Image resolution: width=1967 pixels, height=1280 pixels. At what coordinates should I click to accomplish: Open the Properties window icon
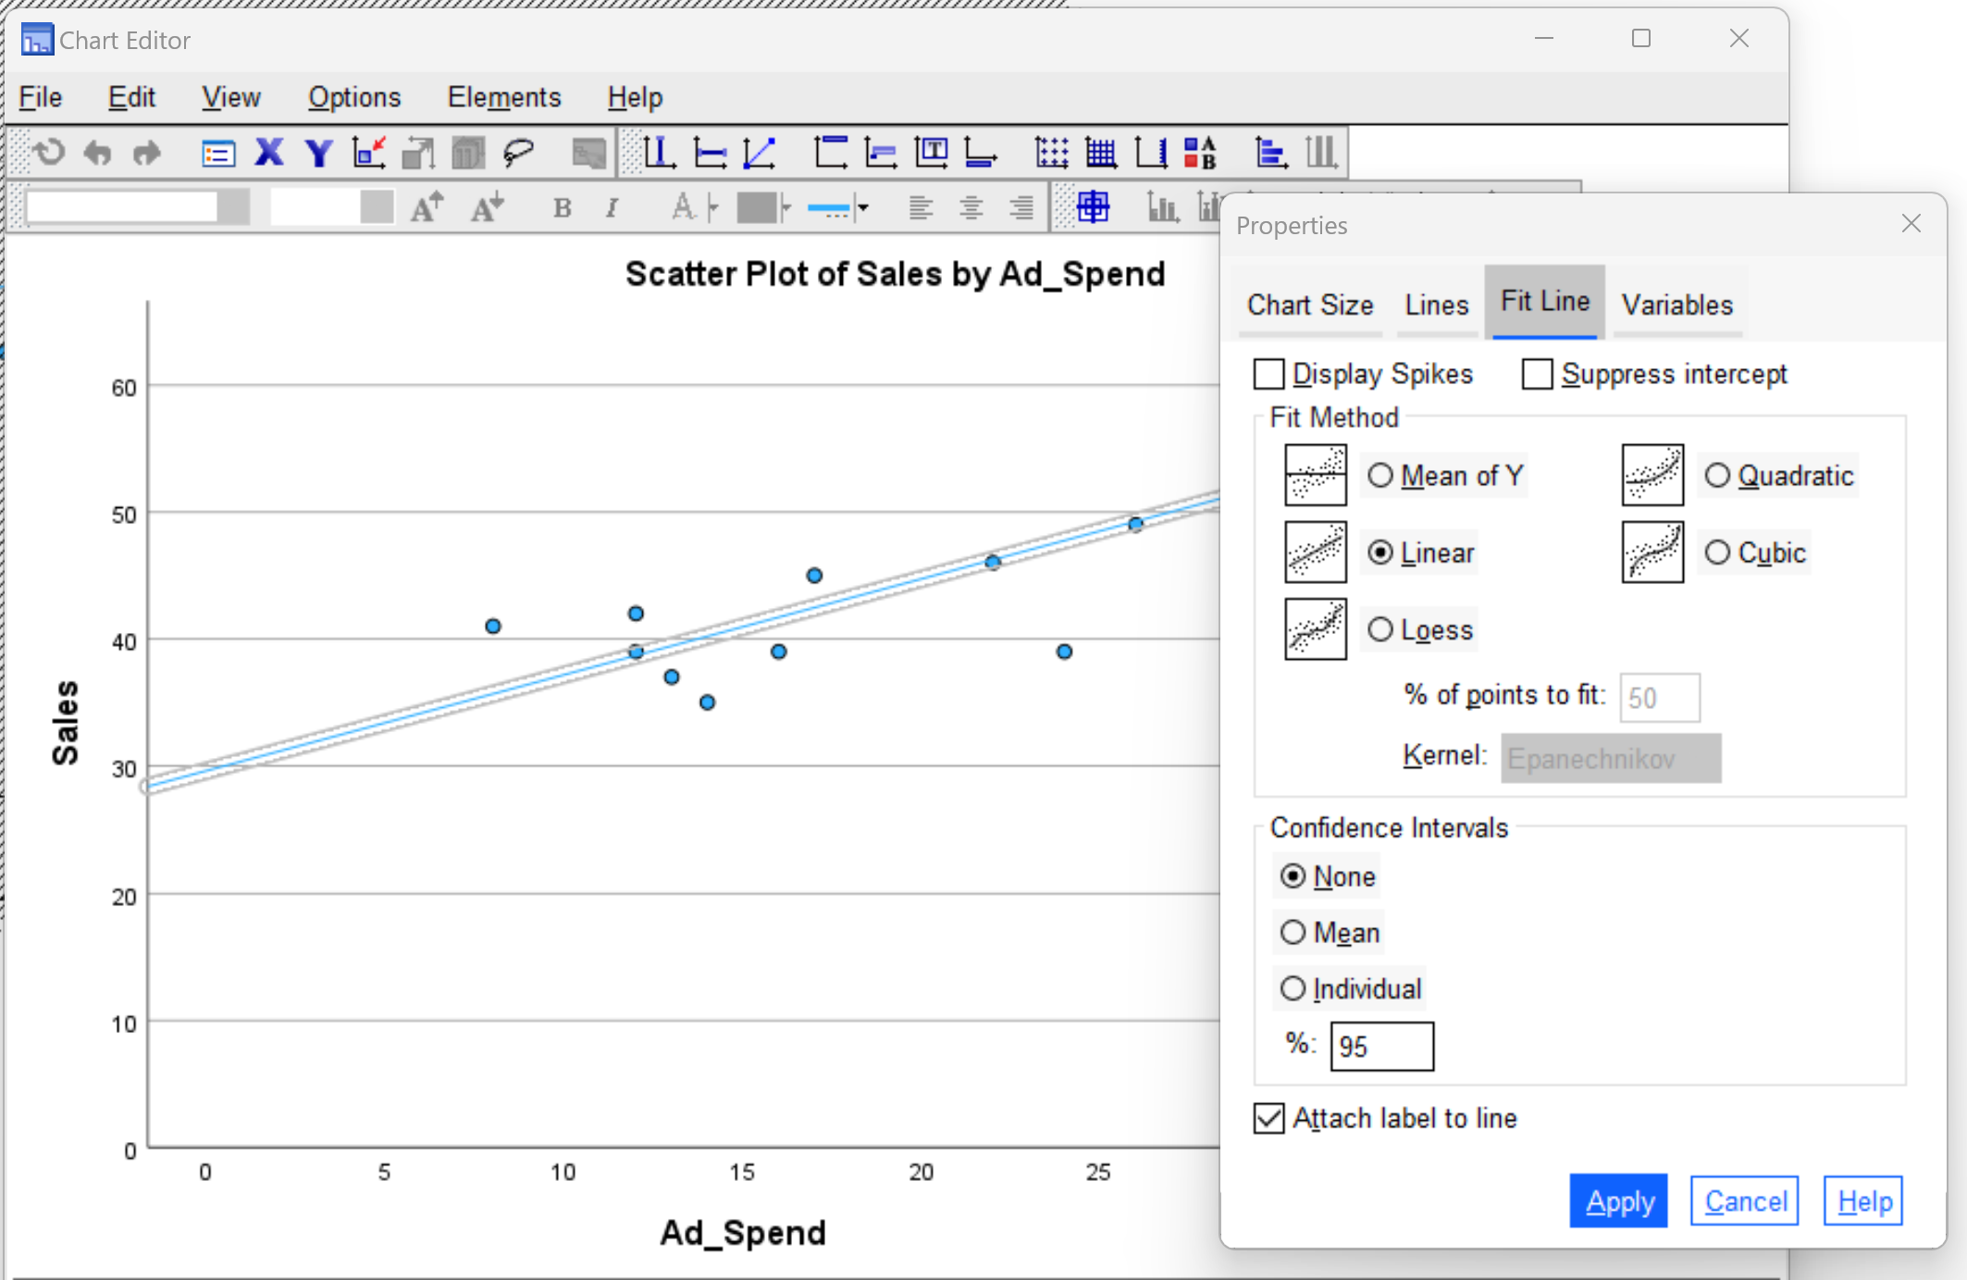[217, 153]
